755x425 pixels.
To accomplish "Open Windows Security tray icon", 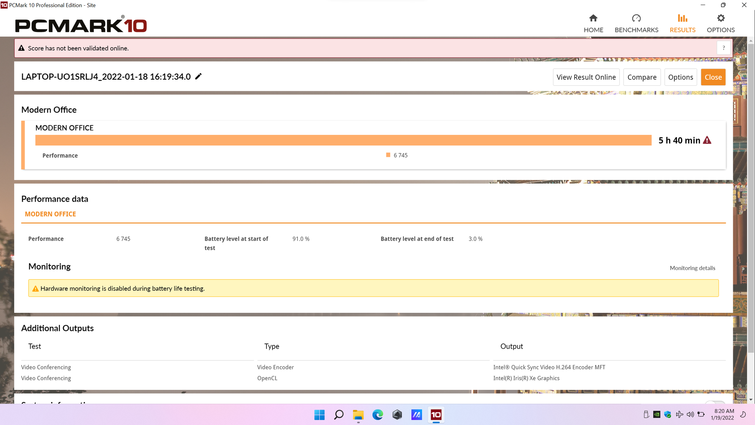I will coord(667,414).
